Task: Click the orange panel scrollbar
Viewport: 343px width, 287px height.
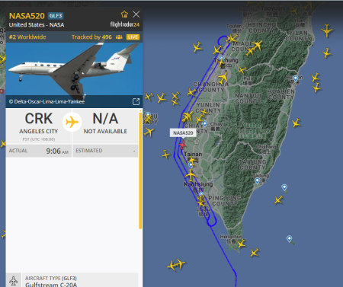Action: click(140, 170)
